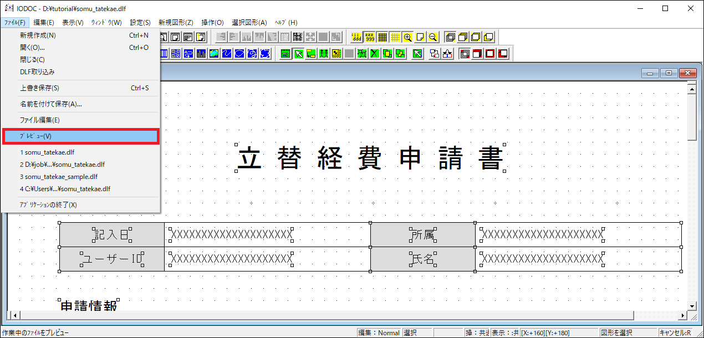Open recent file 3 somu_tatekae_sample.dlf
The image size is (704, 338).
(59, 177)
